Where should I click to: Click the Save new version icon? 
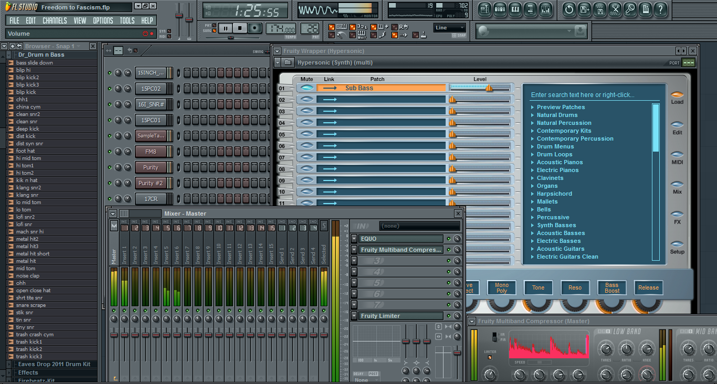(584, 9)
